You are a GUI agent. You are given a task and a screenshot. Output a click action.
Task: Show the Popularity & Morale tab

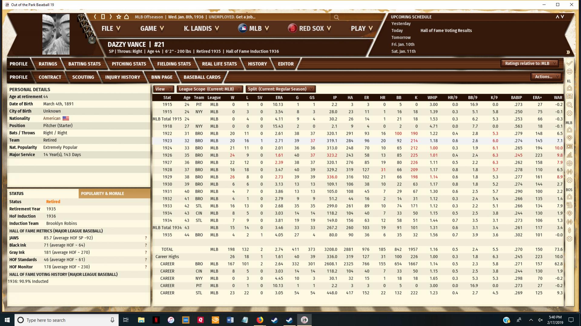pyautogui.click(x=114, y=194)
